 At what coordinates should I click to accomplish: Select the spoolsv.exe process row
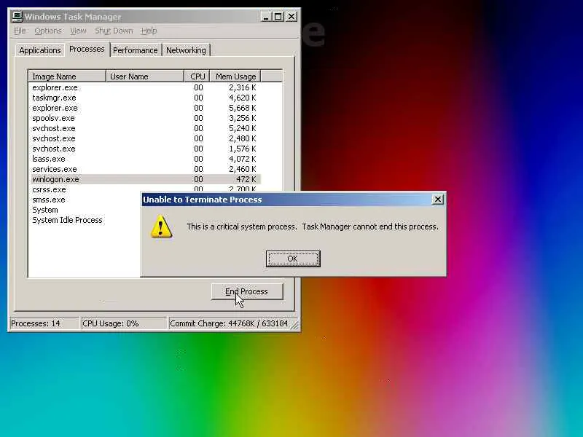click(146, 118)
